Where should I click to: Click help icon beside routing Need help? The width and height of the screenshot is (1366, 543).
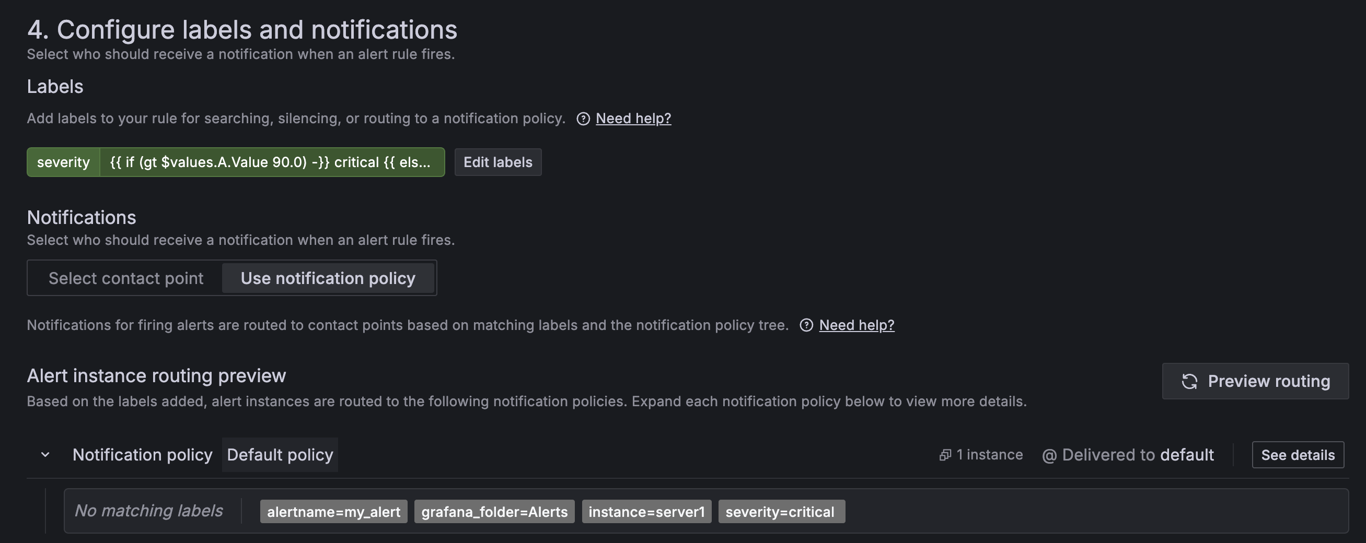coord(806,325)
